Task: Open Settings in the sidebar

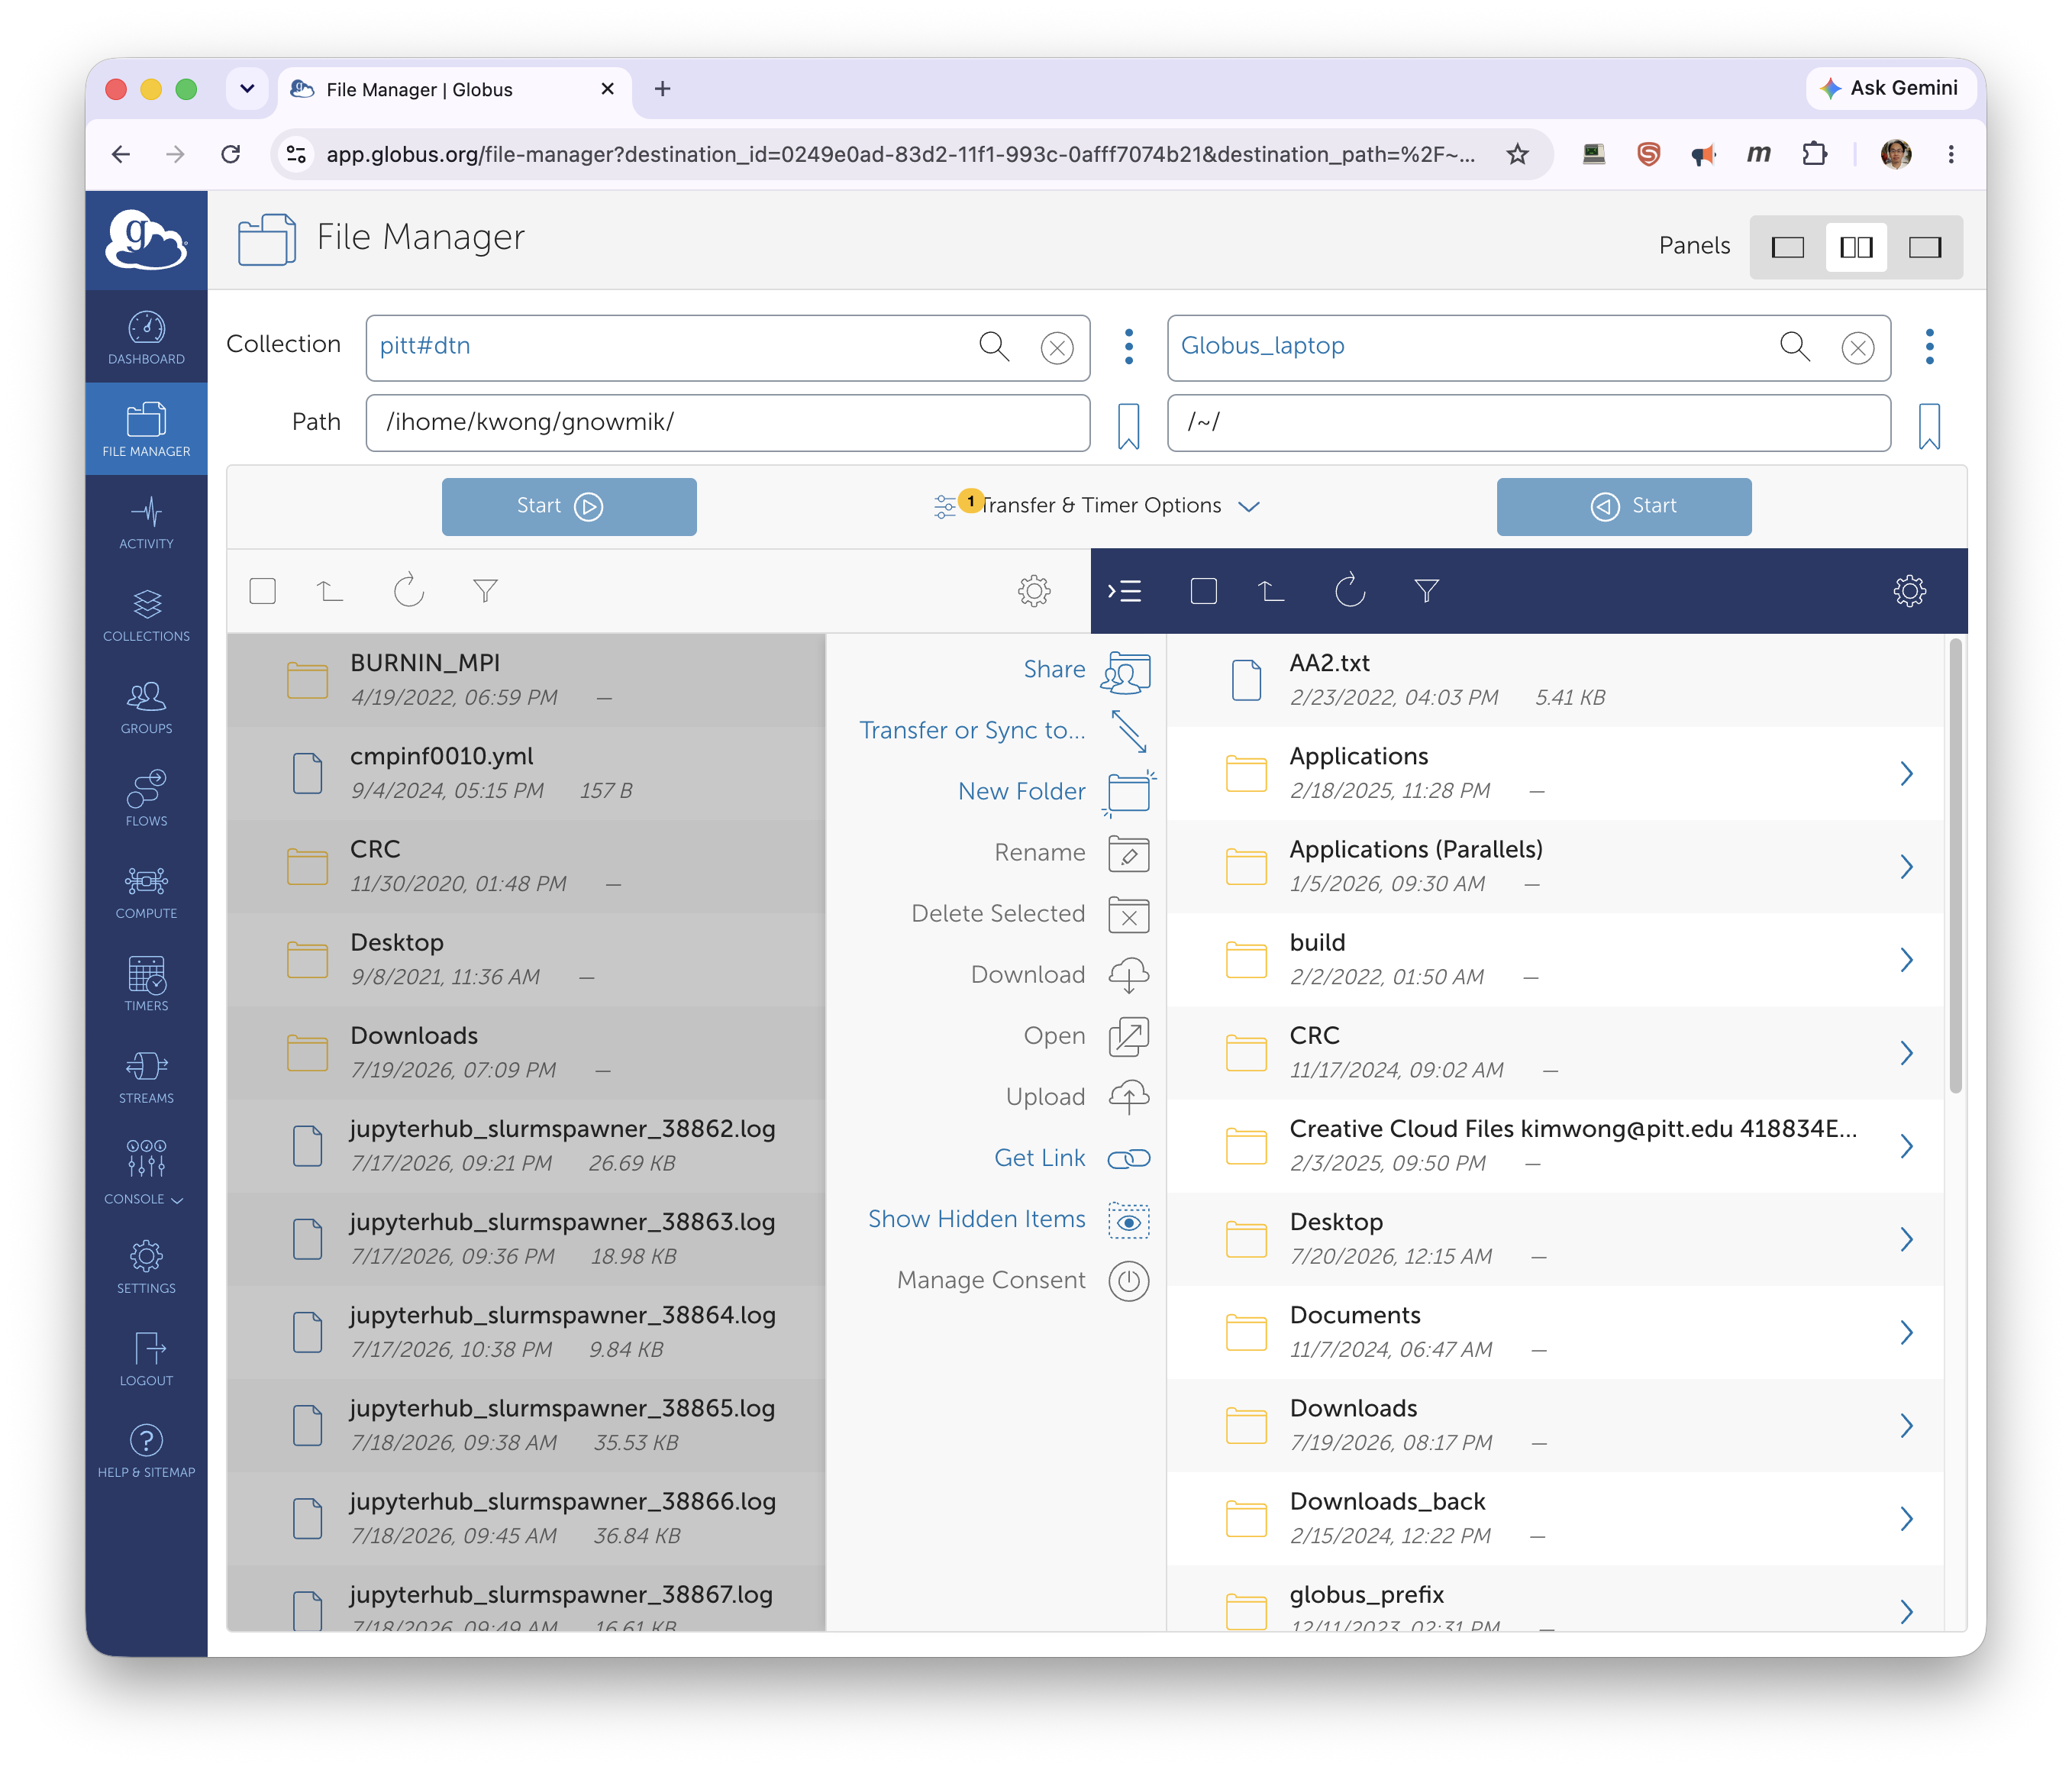Action: (x=146, y=1267)
